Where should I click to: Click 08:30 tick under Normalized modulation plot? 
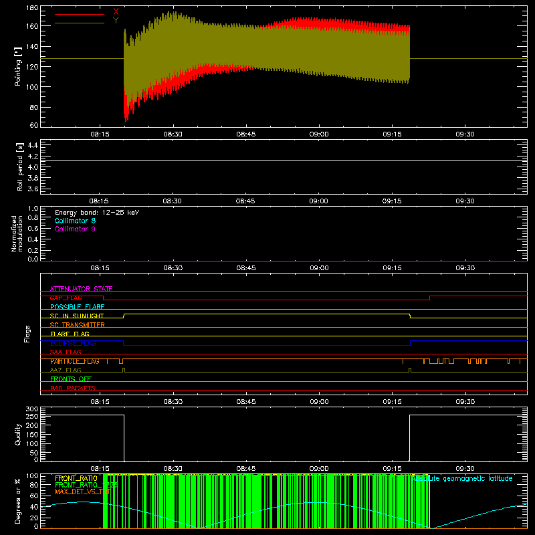(173, 268)
